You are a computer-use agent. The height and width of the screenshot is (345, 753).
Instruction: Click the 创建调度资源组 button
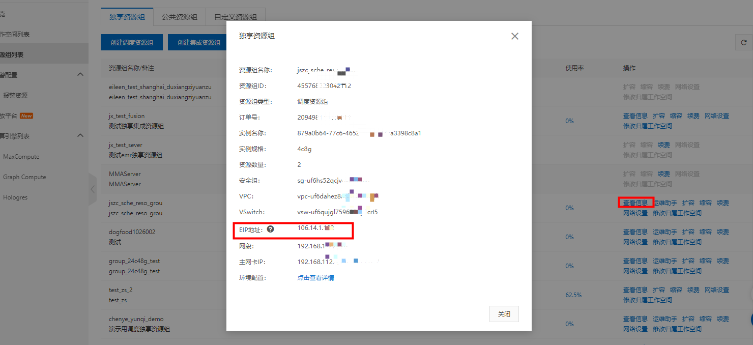[132, 43]
